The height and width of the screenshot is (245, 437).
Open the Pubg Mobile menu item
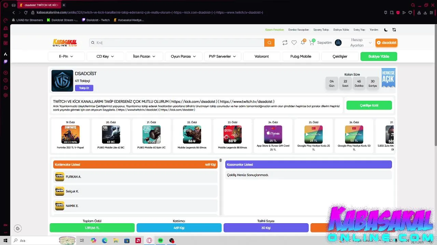point(301,56)
